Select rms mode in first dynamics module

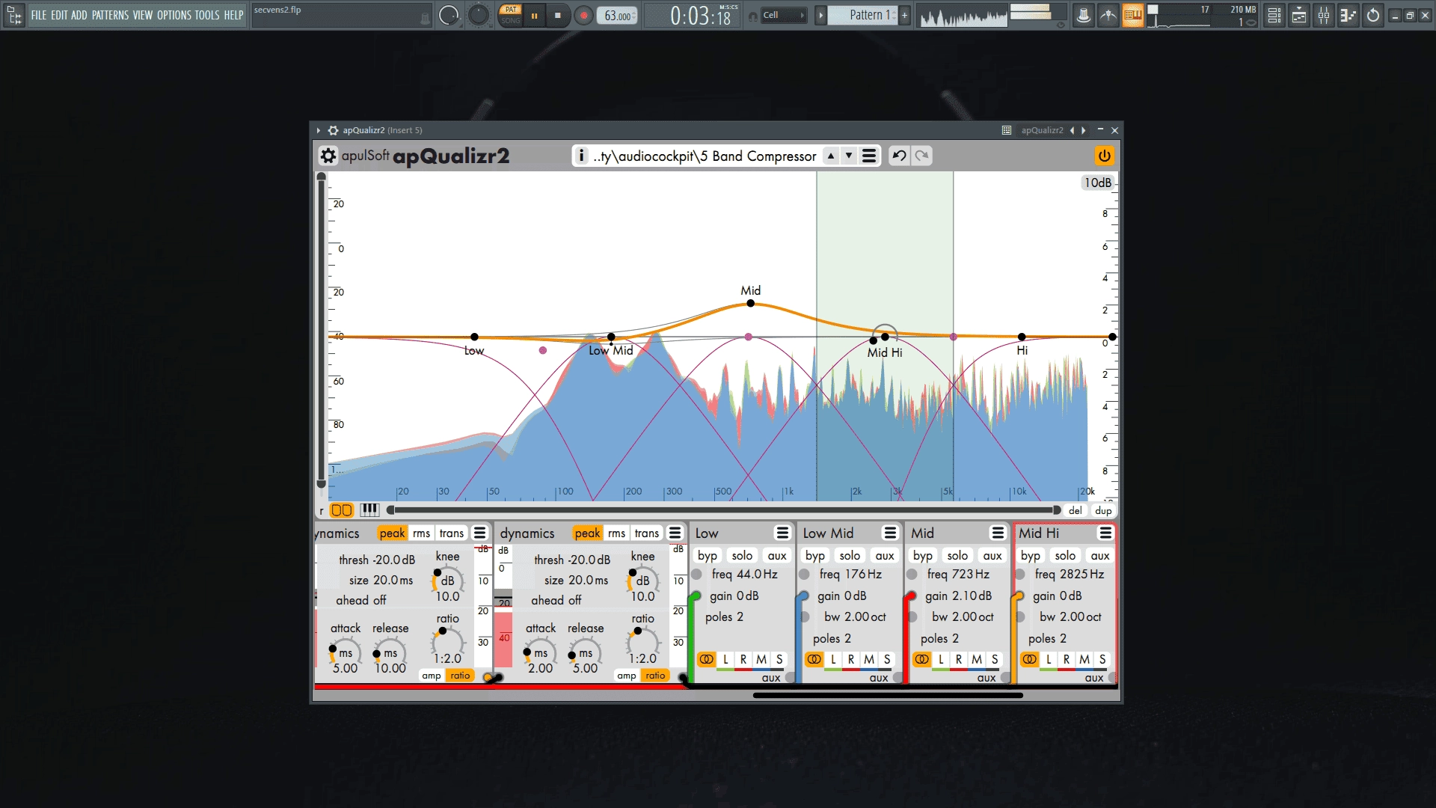click(422, 533)
